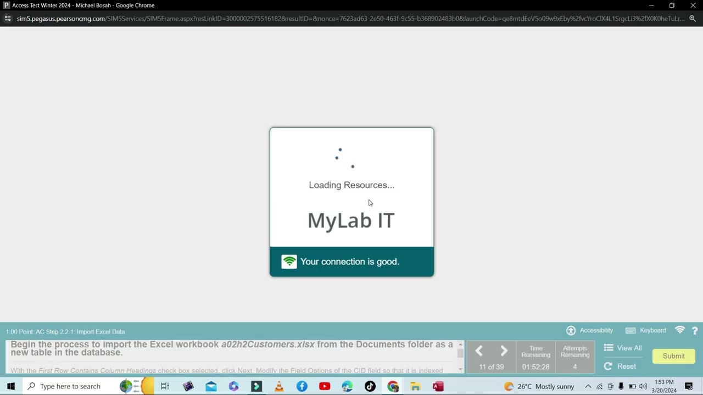The width and height of the screenshot is (703, 395).
Task: Open the network icon in system tray
Action: coord(599,386)
